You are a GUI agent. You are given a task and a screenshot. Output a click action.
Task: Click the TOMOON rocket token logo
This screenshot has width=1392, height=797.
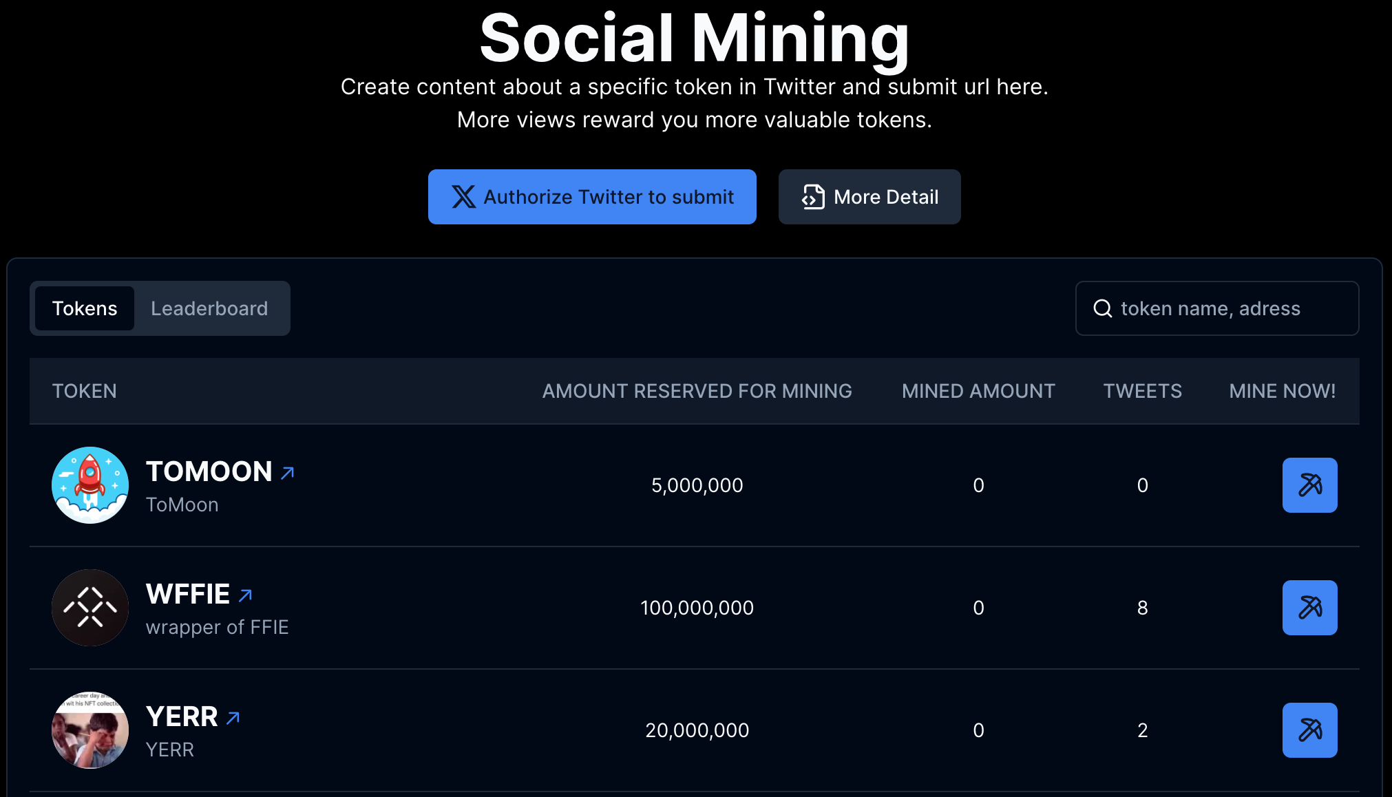90,485
